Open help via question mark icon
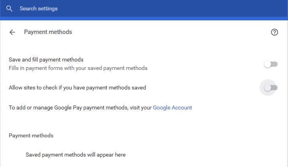This screenshot has height=167, width=288. 274,32
